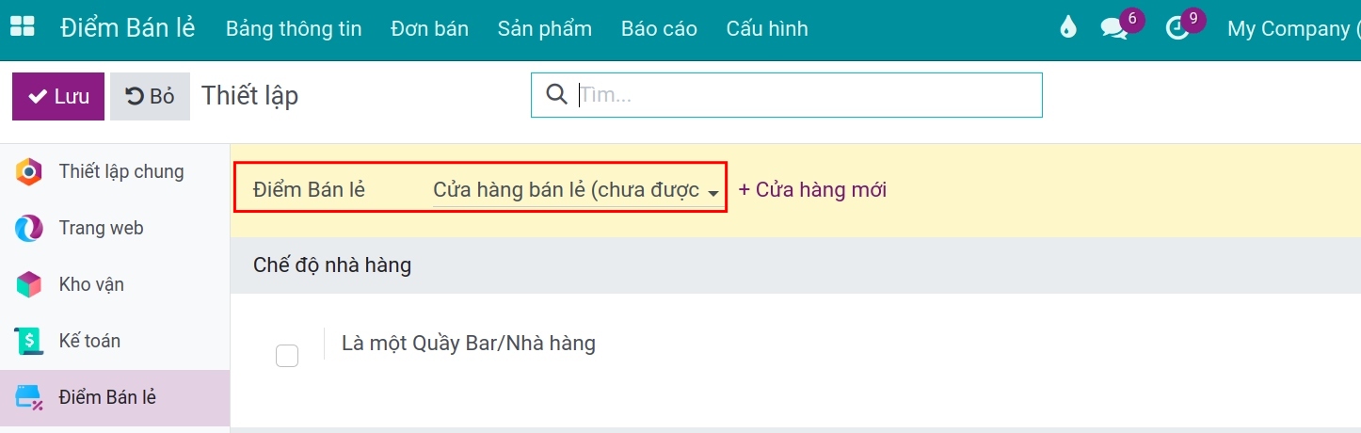1361x433 pixels.
Task: Open the Đơn bán menu
Action: point(429,29)
